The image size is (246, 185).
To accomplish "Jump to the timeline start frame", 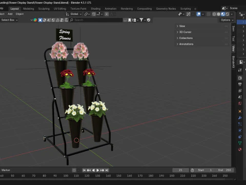I will click(84, 170).
